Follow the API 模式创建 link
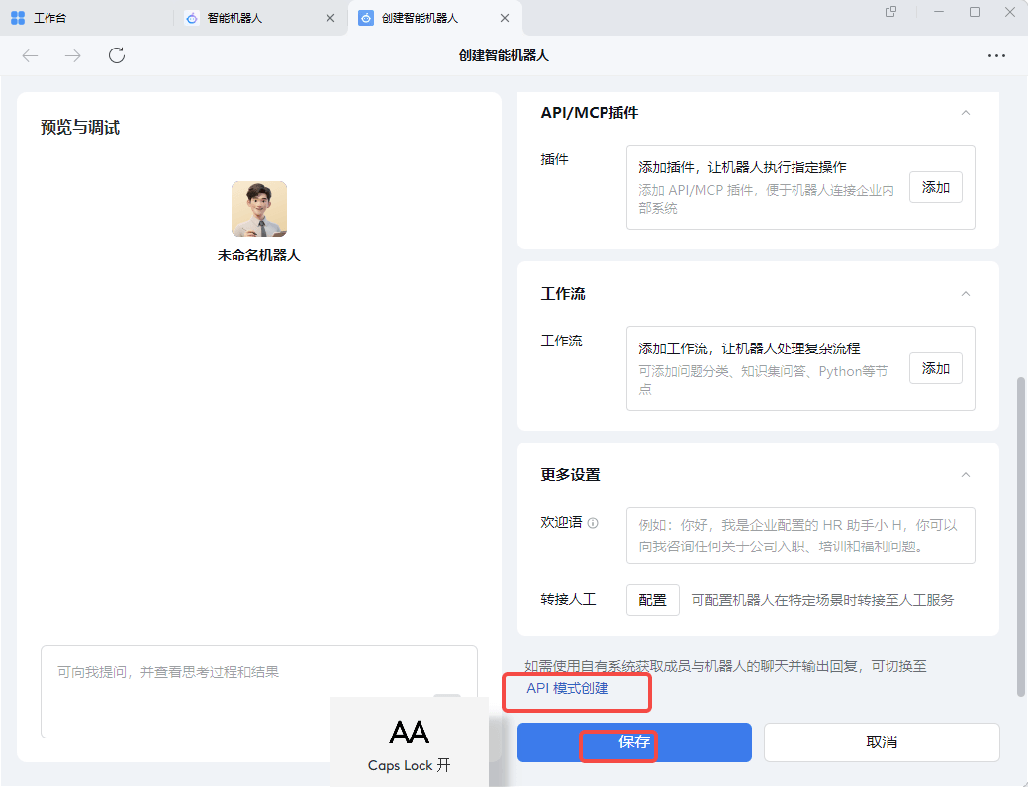The width and height of the screenshot is (1028, 787). [568, 689]
